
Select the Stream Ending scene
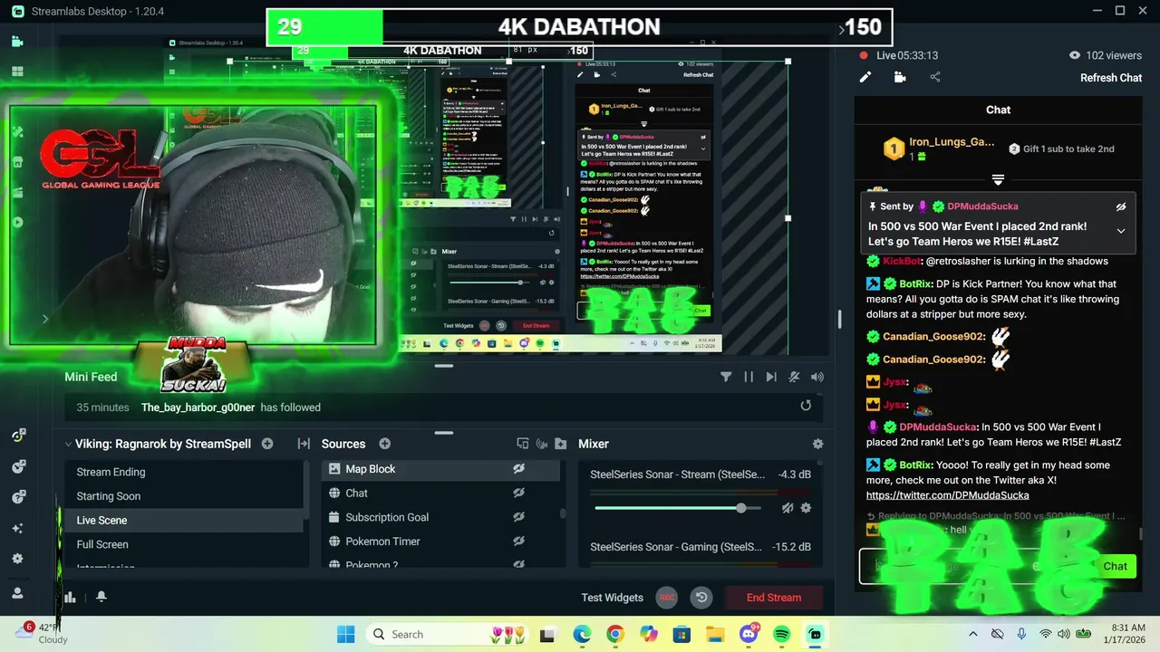(184, 472)
